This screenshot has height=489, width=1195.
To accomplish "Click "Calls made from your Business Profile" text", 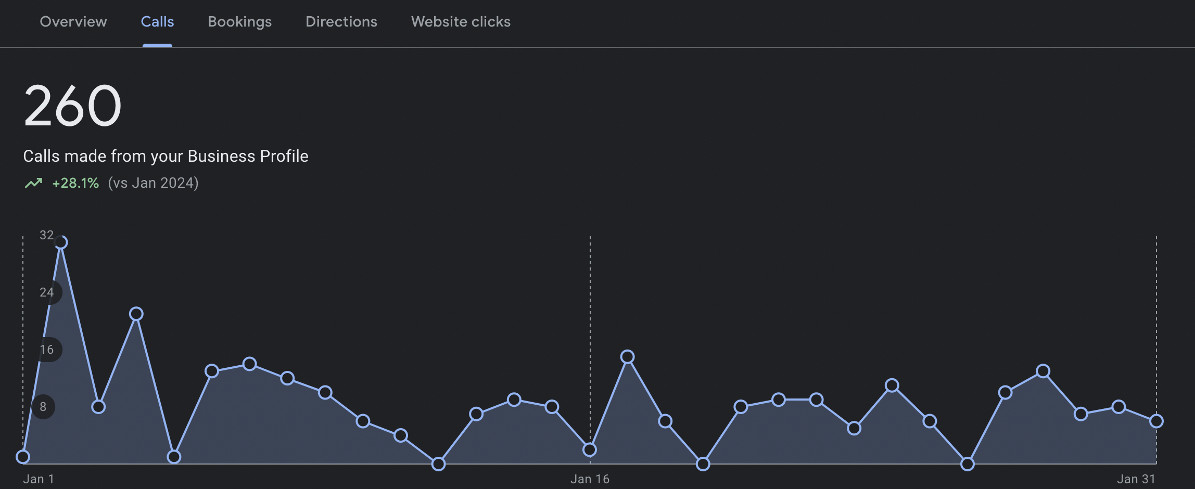I will [x=166, y=156].
